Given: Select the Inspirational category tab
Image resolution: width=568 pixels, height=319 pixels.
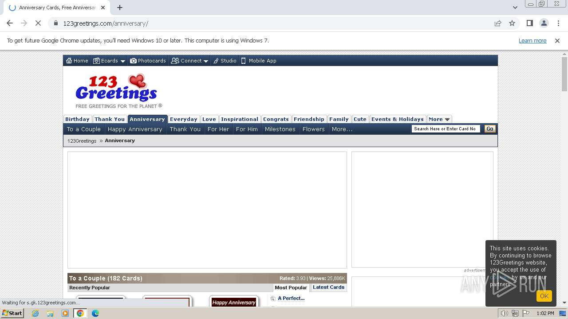Looking at the screenshot, I should pyautogui.click(x=240, y=119).
